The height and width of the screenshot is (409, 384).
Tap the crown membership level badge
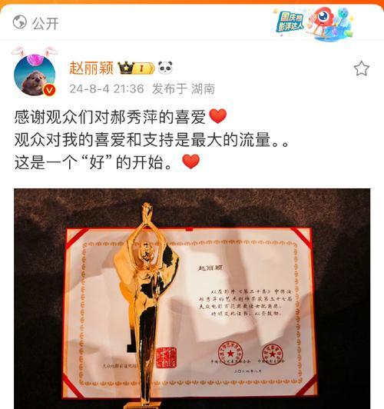coord(136,68)
